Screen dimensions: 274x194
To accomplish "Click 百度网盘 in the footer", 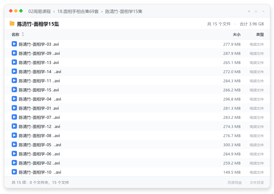I will tap(235, 183).
